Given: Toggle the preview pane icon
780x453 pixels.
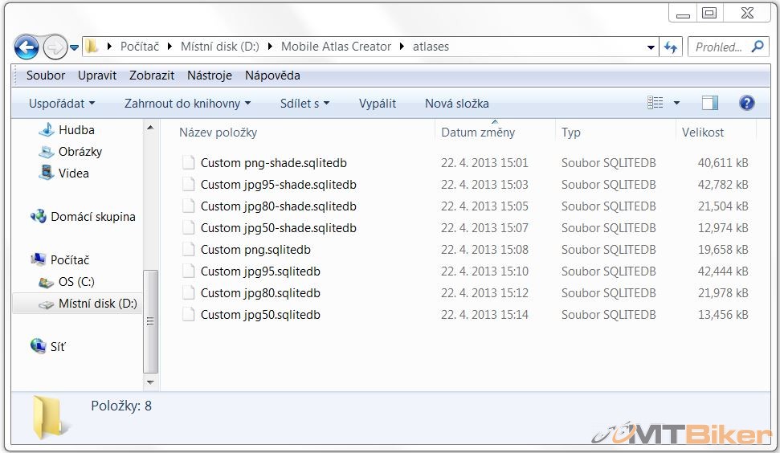Looking at the screenshot, I should pyautogui.click(x=709, y=103).
